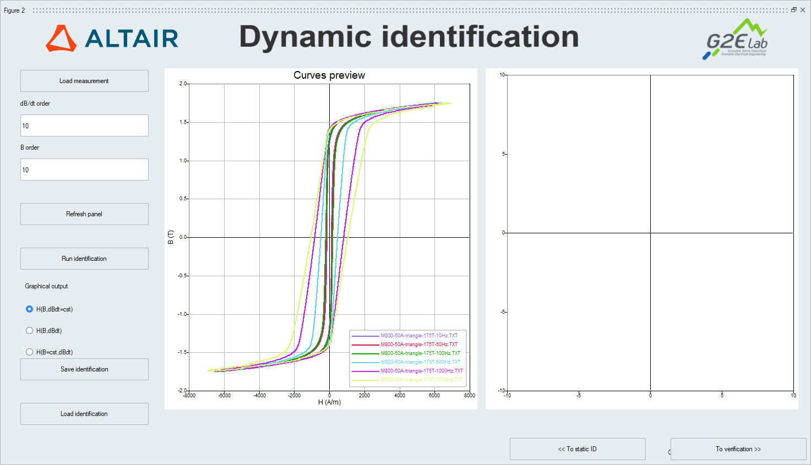
Task: Click into the B order field
Action: tap(84, 169)
